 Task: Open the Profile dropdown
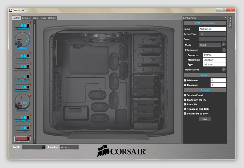point(31,147)
